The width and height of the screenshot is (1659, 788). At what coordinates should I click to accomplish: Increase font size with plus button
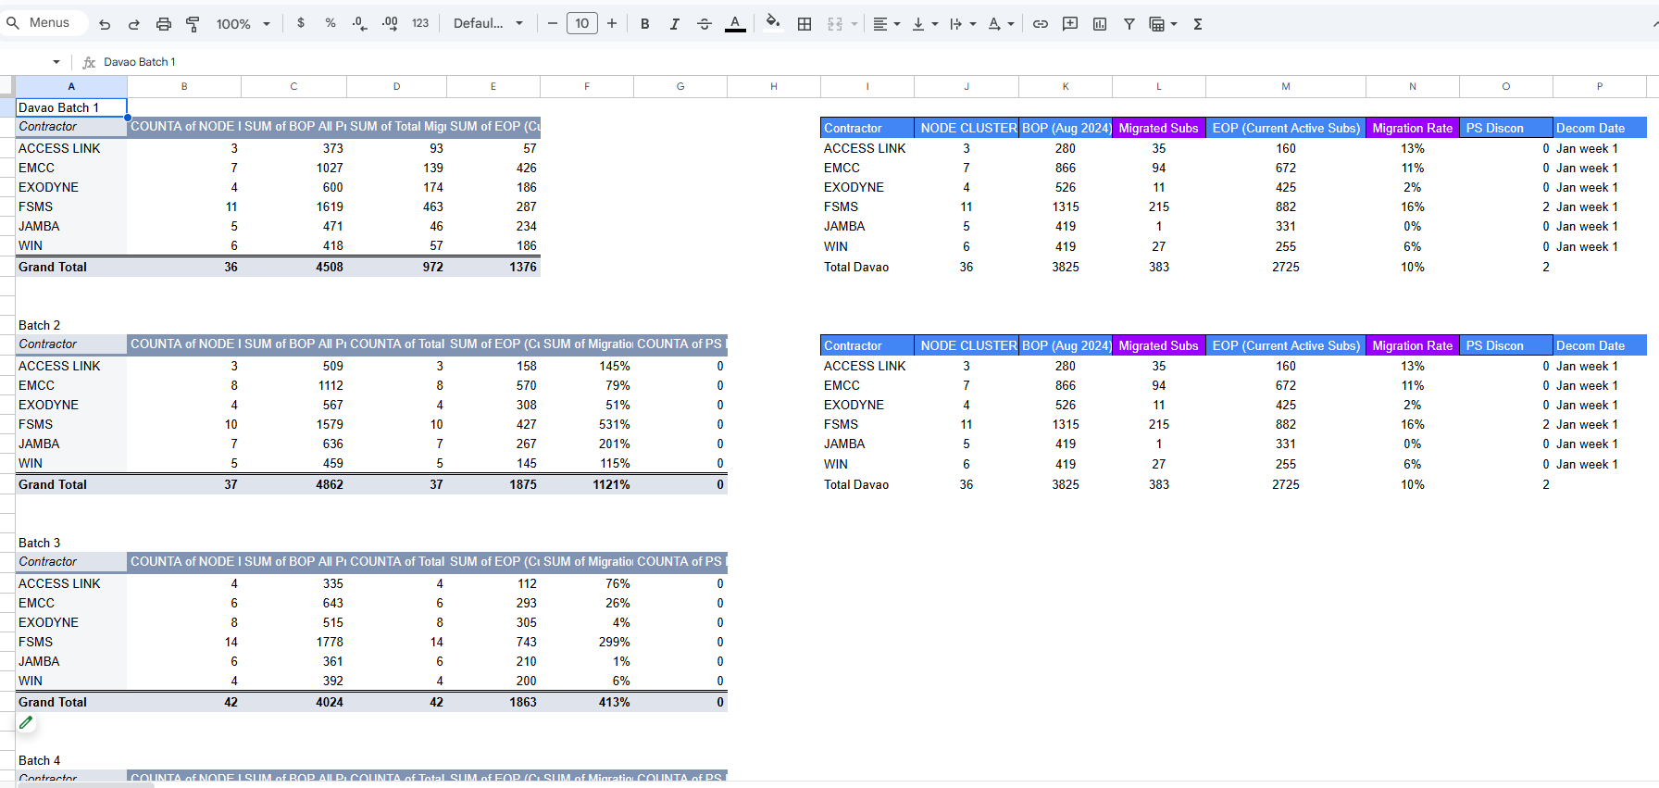(612, 23)
